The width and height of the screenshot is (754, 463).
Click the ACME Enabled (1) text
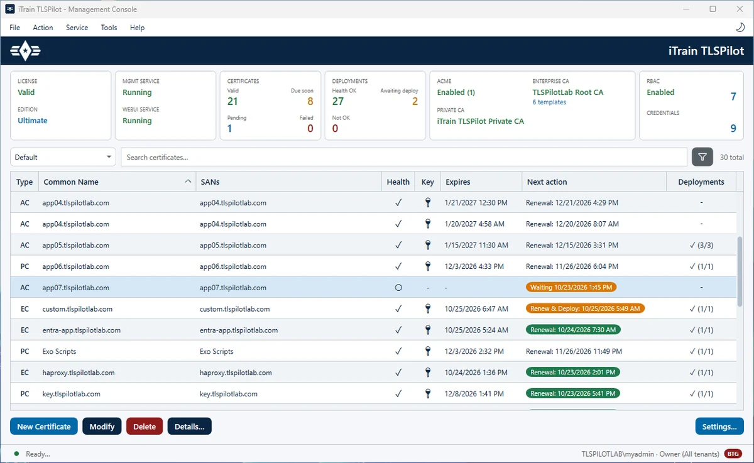click(x=456, y=92)
